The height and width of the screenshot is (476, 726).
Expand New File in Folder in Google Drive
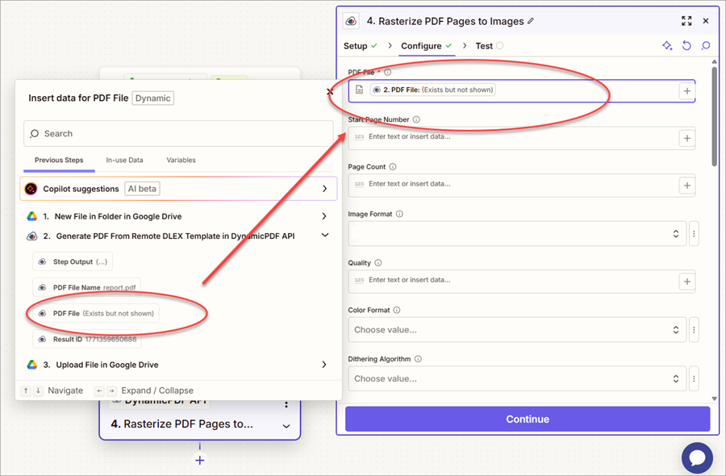tap(324, 216)
